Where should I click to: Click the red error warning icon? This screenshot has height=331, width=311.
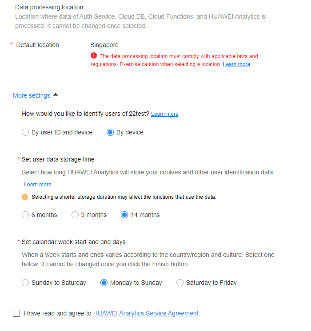tap(94, 56)
